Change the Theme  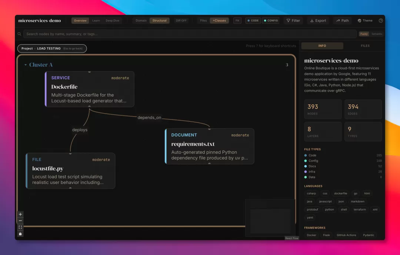click(x=365, y=21)
